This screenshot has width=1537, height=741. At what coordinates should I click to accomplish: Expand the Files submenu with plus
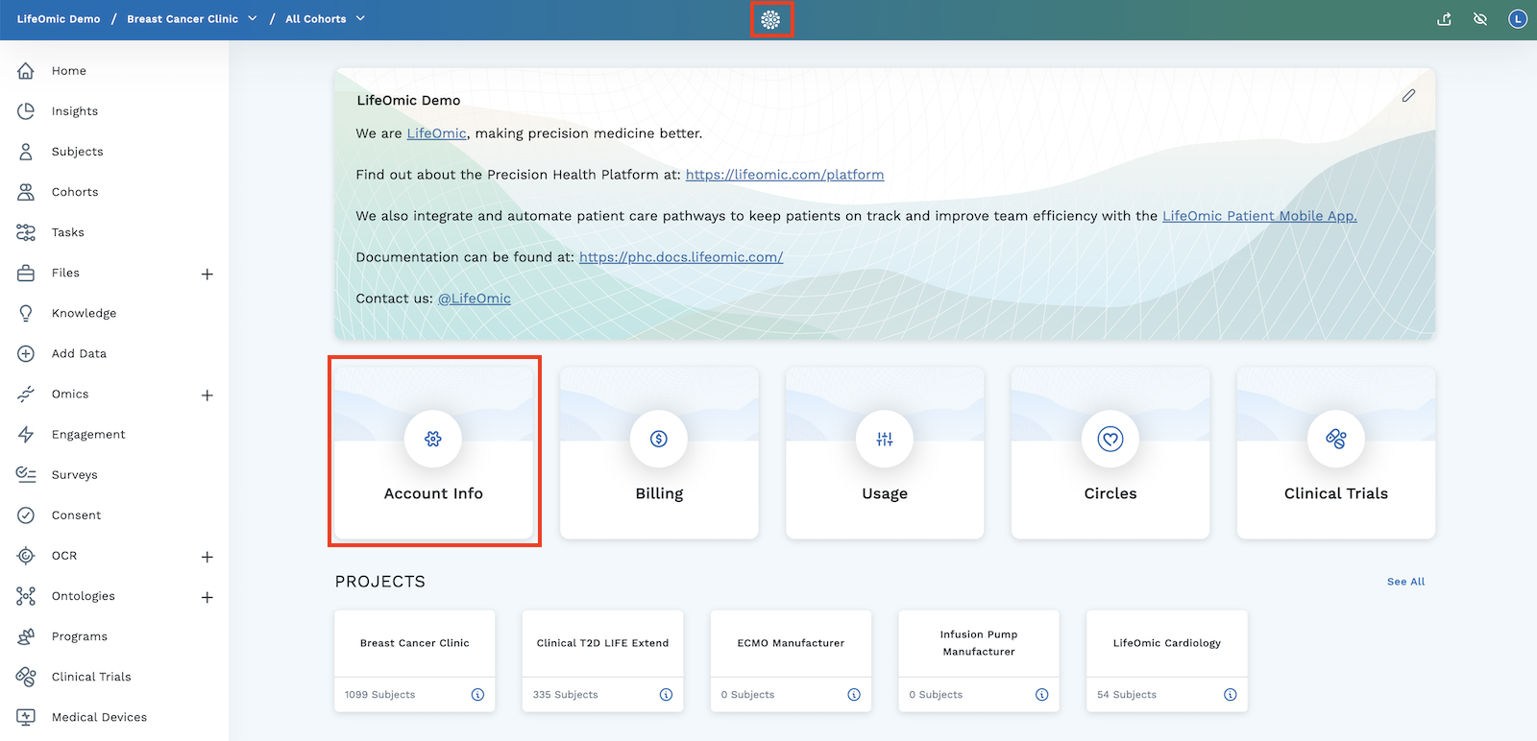tap(207, 275)
